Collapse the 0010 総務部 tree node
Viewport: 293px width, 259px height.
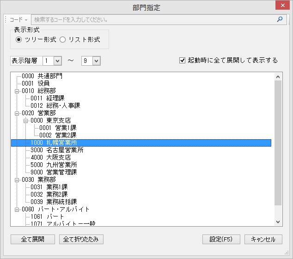click(17, 91)
